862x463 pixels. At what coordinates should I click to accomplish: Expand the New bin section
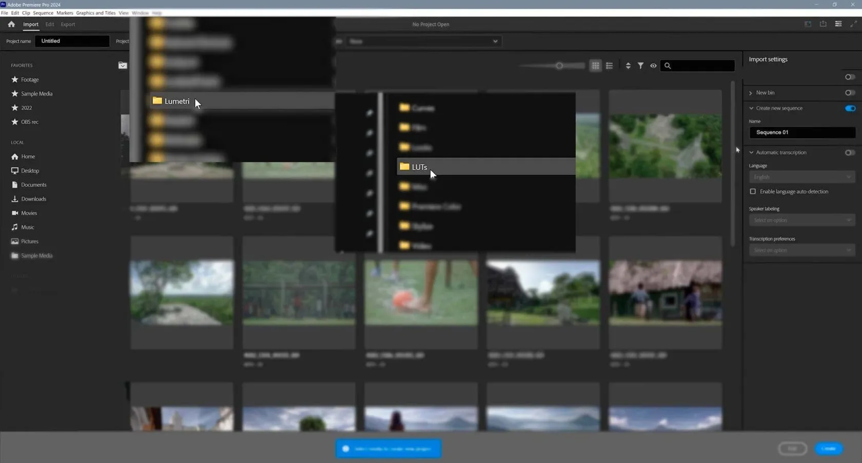tap(751, 93)
